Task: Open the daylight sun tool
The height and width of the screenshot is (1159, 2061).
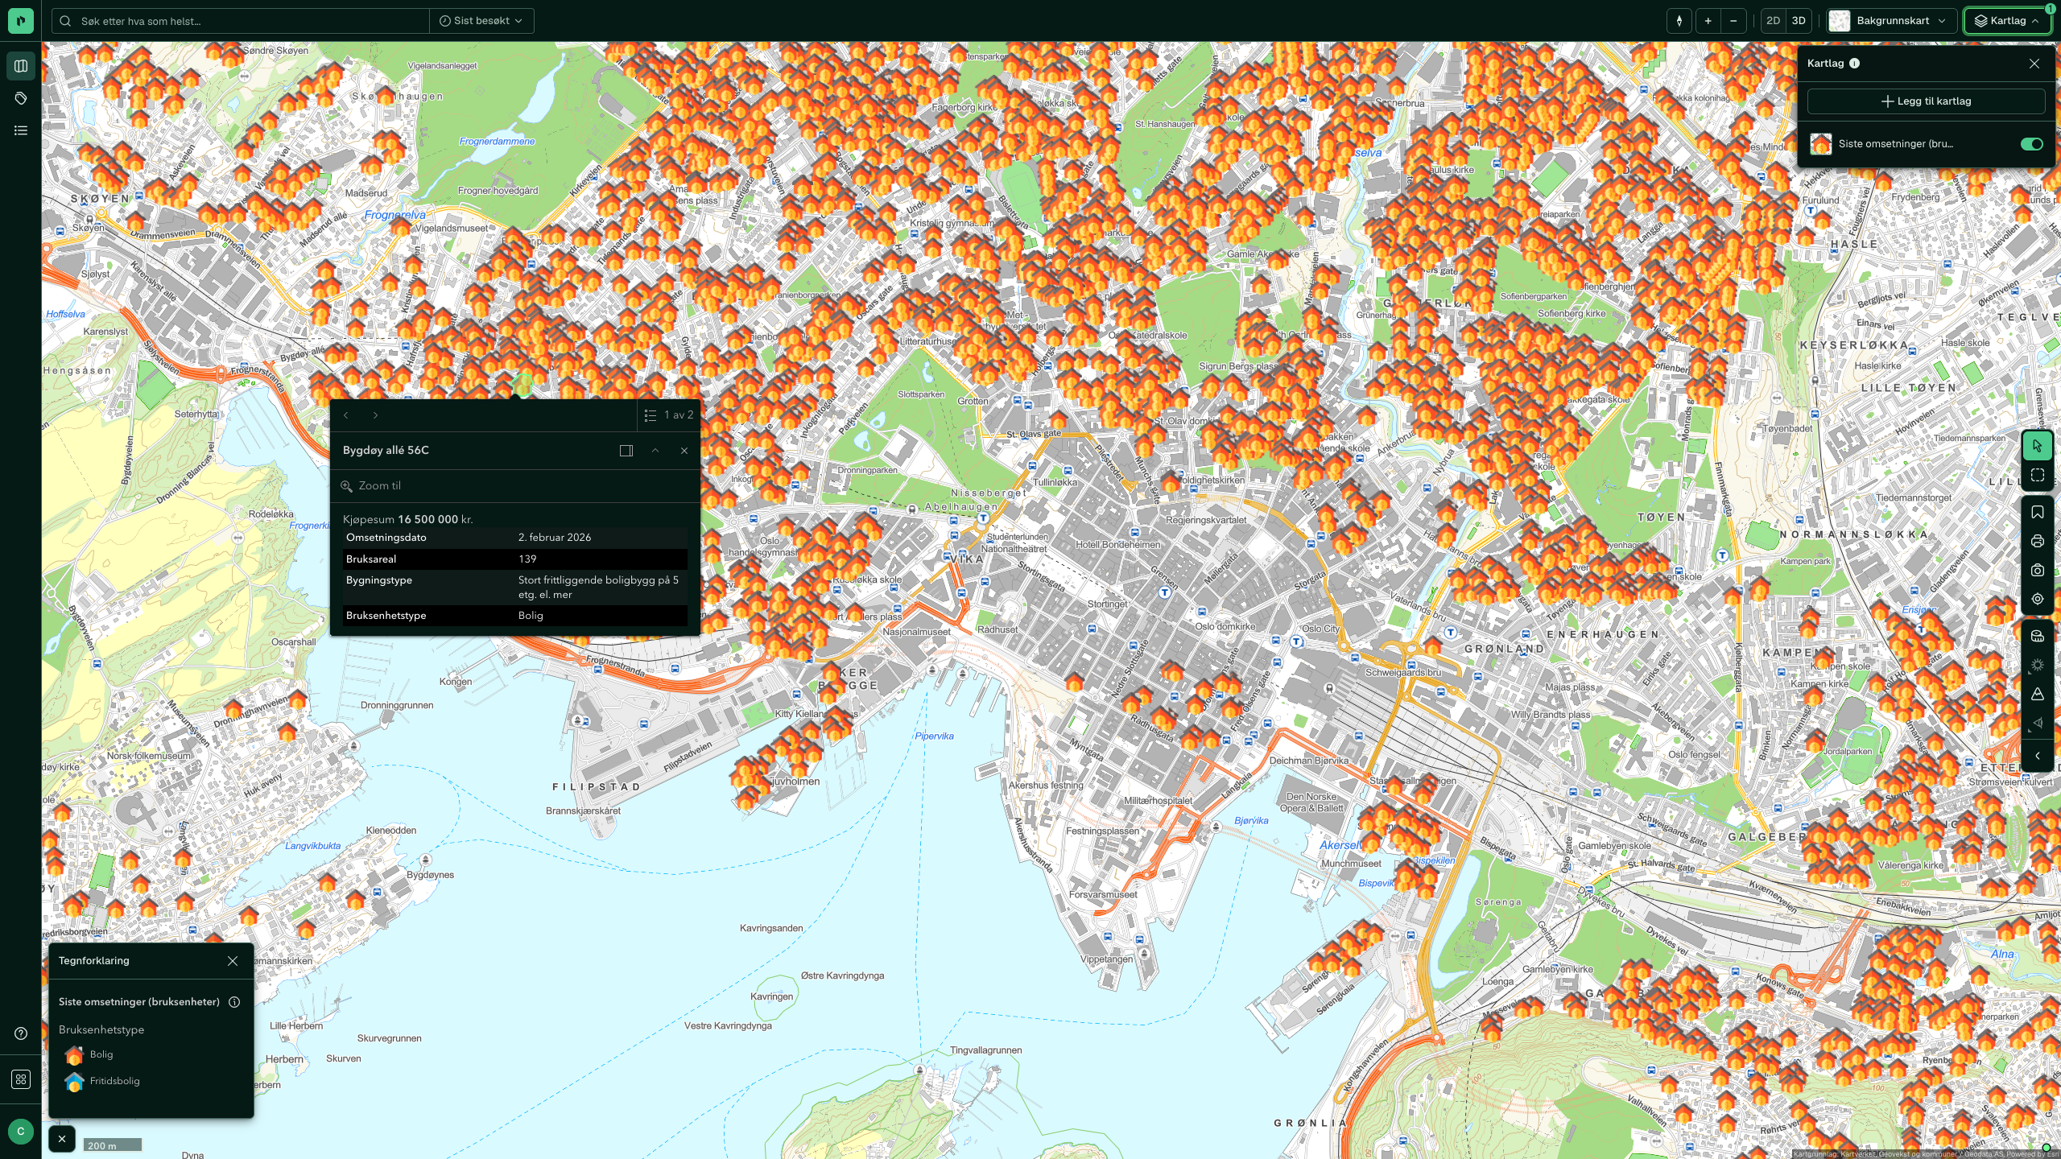Action: tap(2038, 665)
